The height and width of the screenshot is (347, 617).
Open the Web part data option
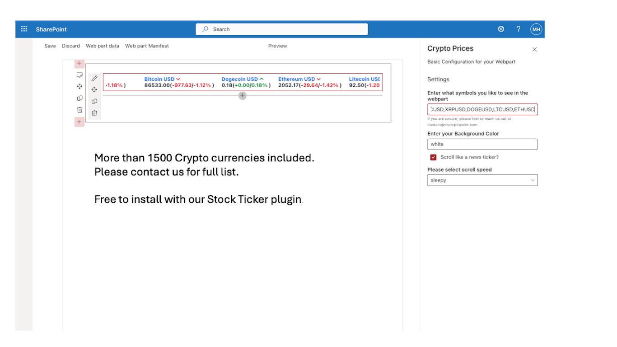(x=103, y=46)
